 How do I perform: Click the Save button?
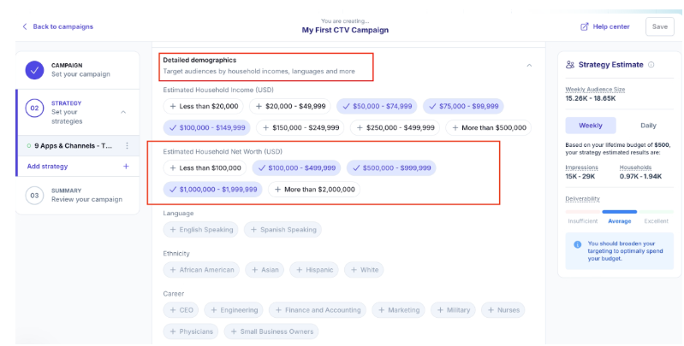point(659,26)
